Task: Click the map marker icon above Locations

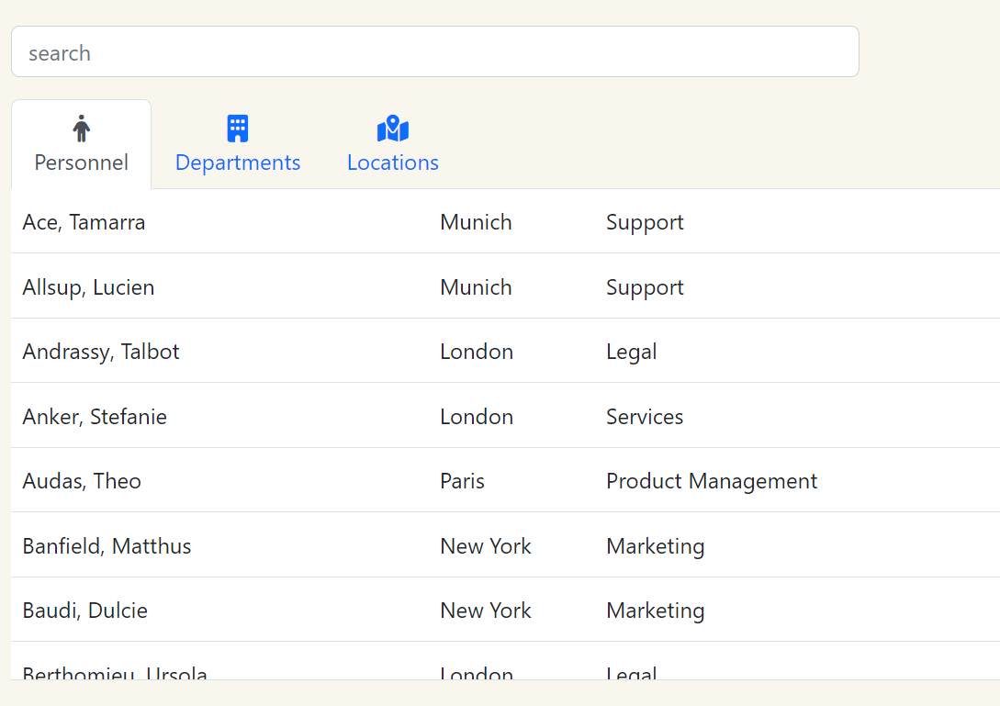Action: pos(392,128)
